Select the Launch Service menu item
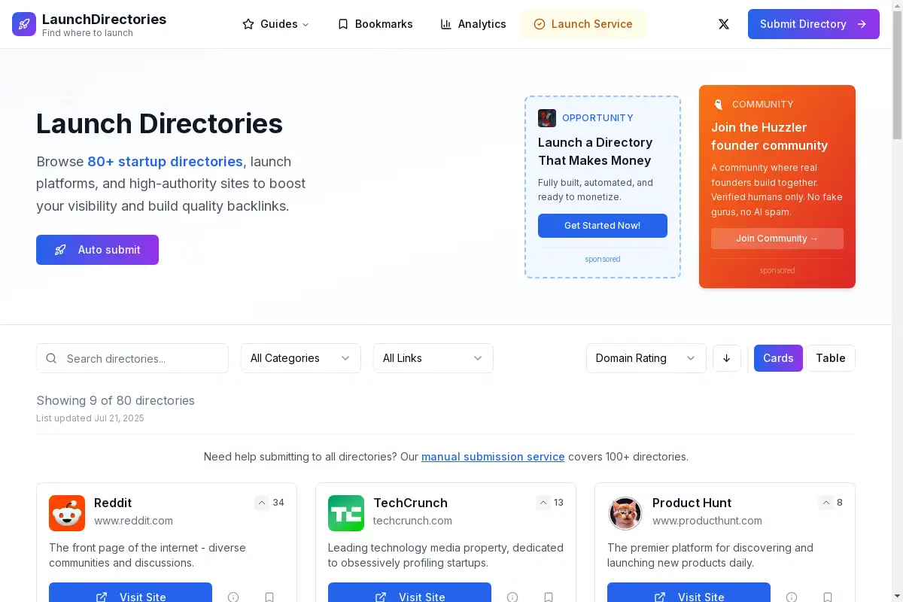 [x=583, y=24]
